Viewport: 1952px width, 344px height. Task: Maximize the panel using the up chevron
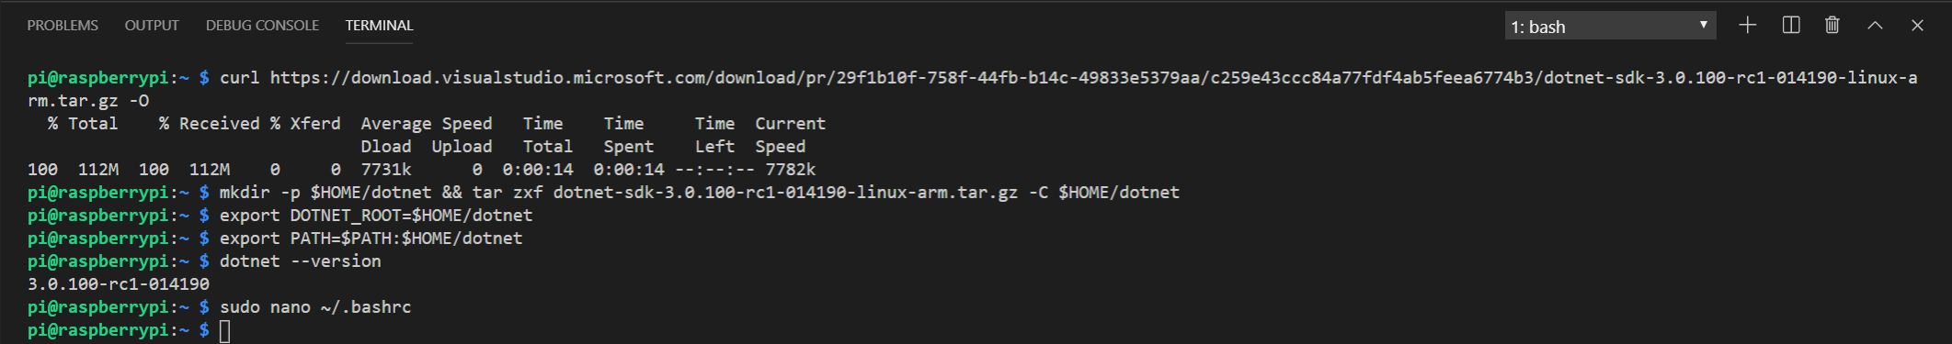1875,26
